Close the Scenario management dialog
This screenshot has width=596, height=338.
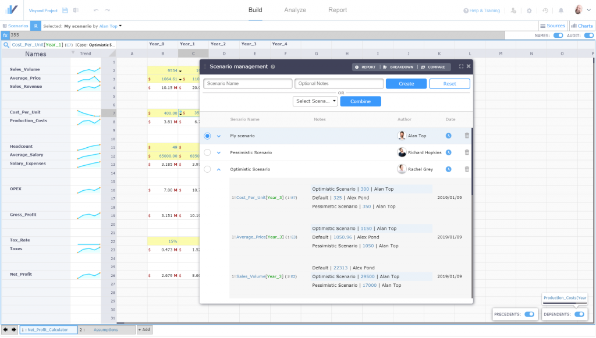pyautogui.click(x=469, y=66)
